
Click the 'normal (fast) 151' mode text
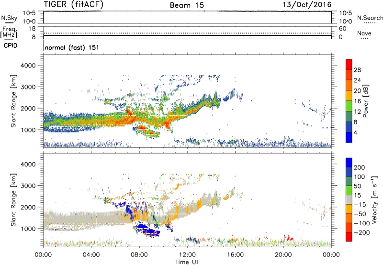click(x=72, y=47)
